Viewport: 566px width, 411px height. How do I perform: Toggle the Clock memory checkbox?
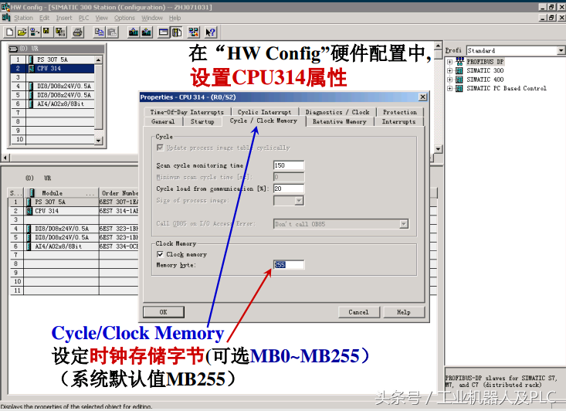point(160,254)
